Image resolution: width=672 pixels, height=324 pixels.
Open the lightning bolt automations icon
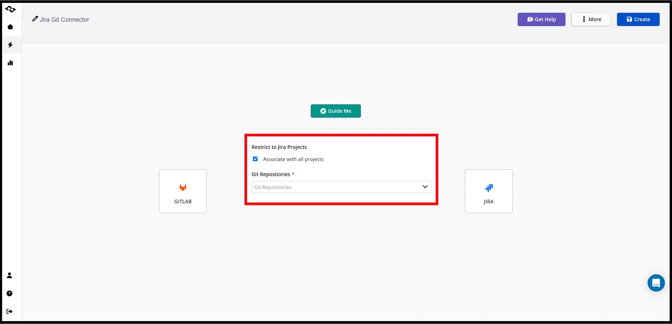pos(10,45)
